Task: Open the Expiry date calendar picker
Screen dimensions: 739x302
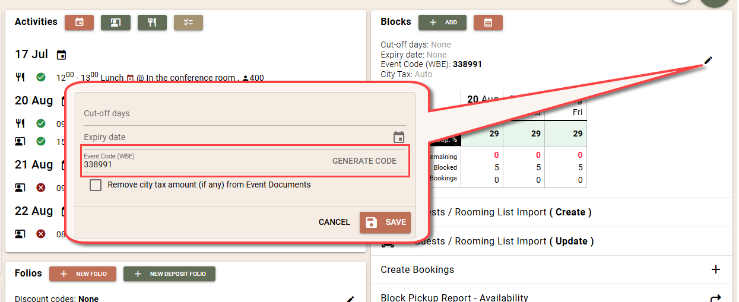Action: pos(399,137)
